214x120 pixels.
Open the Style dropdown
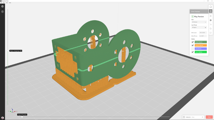tap(199, 22)
